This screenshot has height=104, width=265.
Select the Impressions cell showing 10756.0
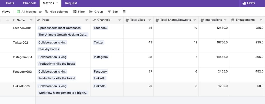click(x=214, y=46)
